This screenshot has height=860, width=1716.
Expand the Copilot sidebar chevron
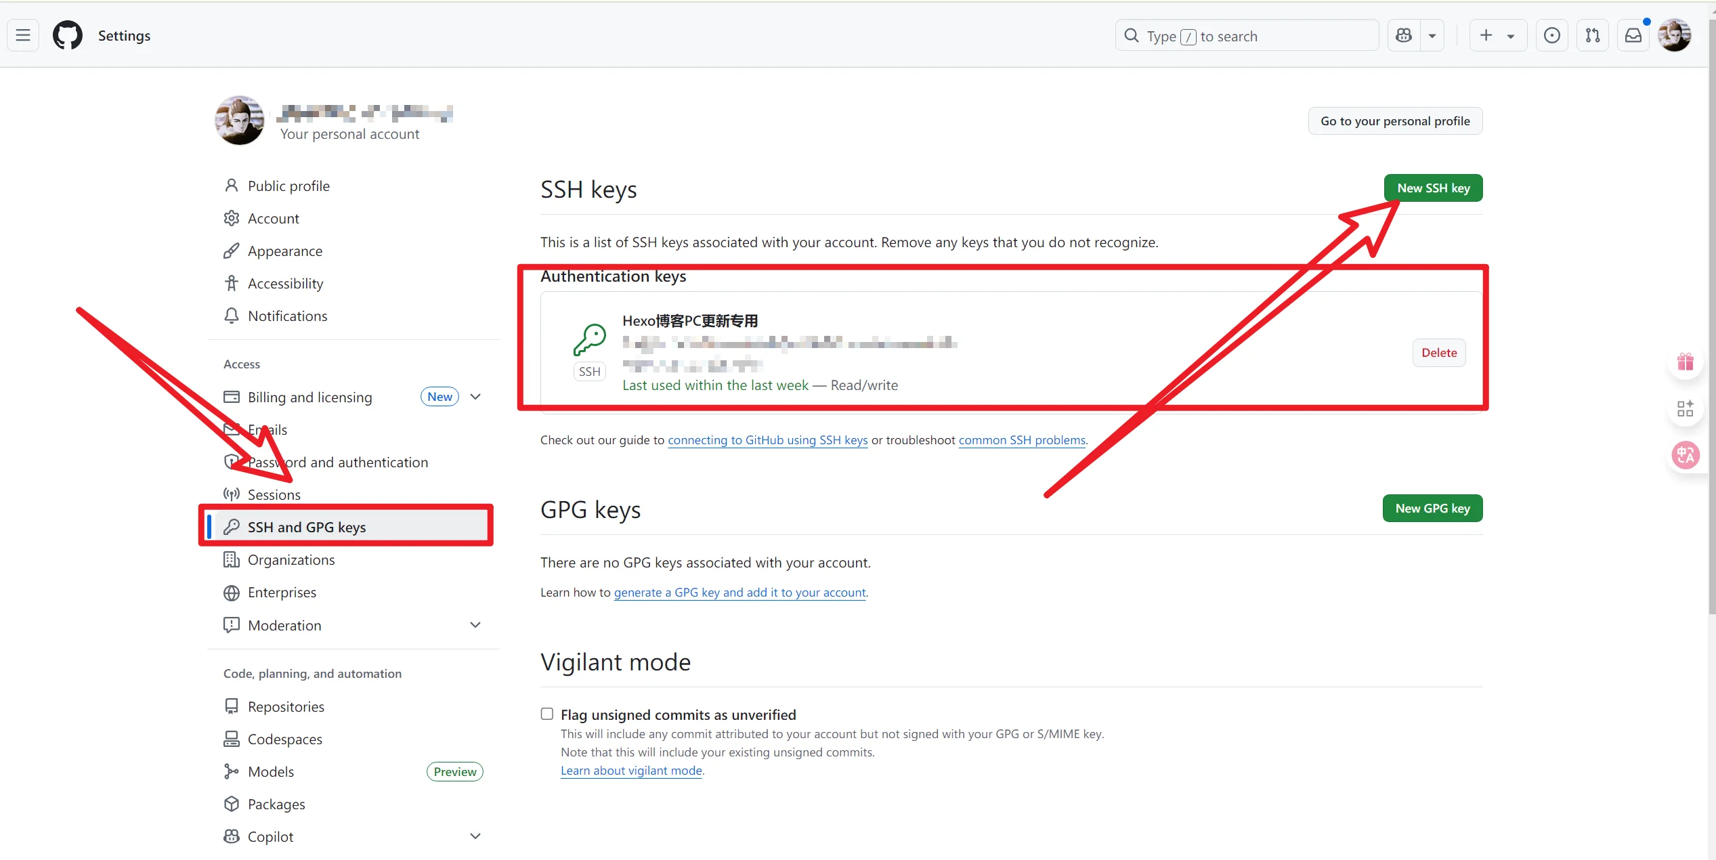(475, 837)
